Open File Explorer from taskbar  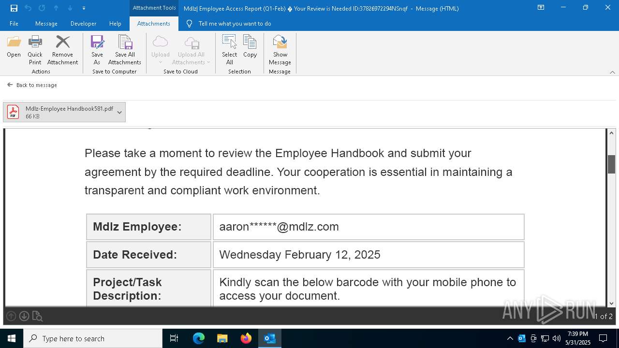tap(222, 338)
